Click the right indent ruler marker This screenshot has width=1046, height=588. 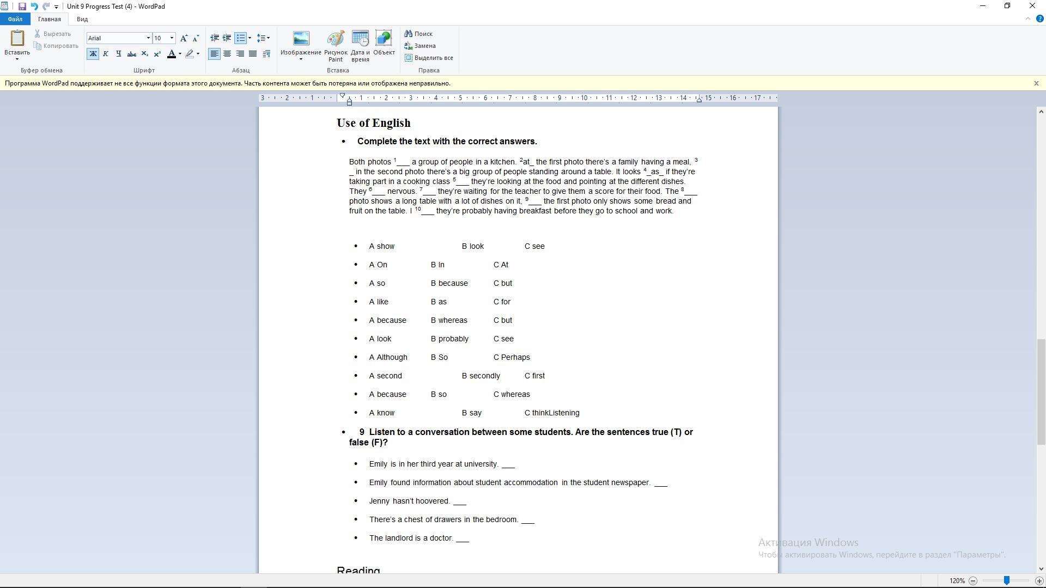699,100
